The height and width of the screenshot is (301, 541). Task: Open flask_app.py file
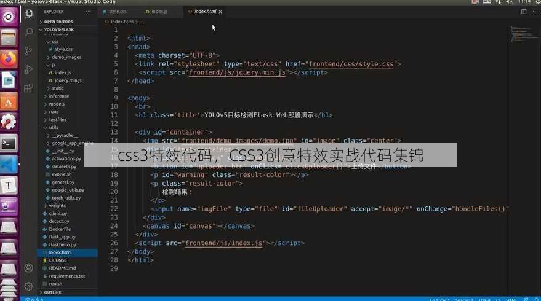[x=62, y=237]
